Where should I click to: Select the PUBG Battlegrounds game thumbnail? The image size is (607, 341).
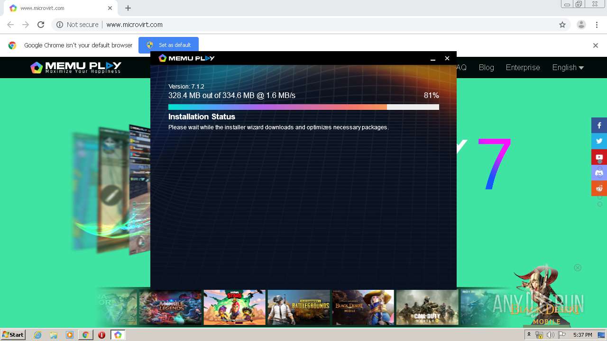click(x=299, y=307)
